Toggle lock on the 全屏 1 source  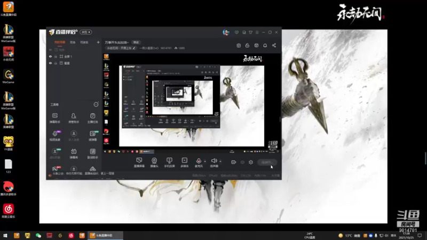click(x=56, y=57)
